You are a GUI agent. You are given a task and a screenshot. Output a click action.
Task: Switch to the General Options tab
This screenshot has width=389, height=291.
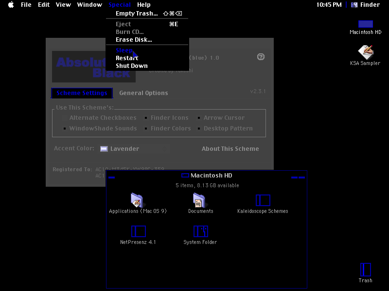[143, 93]
